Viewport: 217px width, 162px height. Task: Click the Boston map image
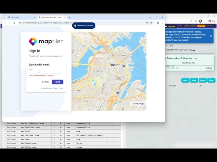pyautogui.click(x=109, y=71)
